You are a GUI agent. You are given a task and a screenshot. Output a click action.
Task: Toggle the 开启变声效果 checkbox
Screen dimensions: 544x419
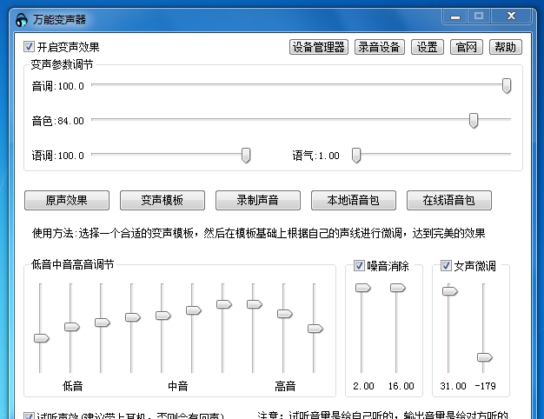tap(29, 47)
